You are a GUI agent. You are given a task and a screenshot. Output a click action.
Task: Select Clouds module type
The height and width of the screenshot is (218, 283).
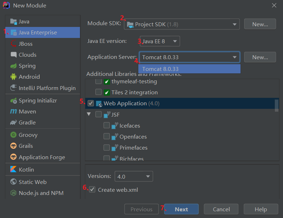(42, 55)
